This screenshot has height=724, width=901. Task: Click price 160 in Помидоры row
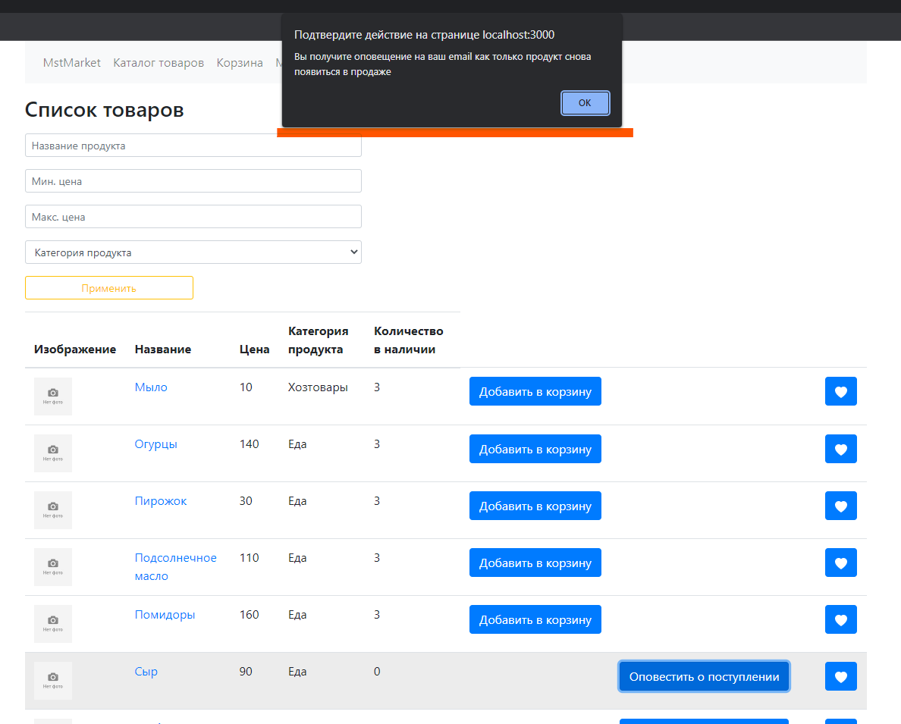click(x=250, y=615)
